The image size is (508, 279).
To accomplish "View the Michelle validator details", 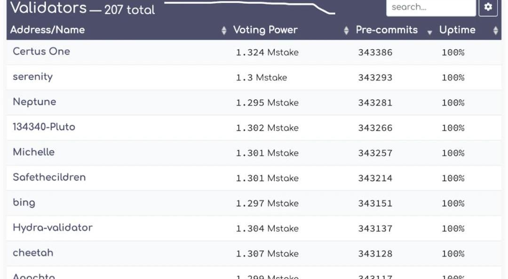I will click(x=34, y=152).
